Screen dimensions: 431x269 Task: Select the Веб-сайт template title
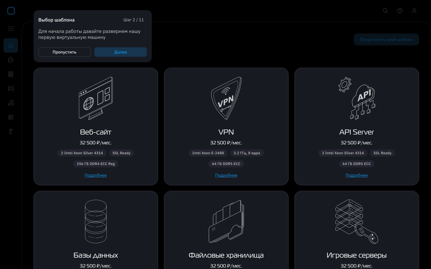(96, 132)
